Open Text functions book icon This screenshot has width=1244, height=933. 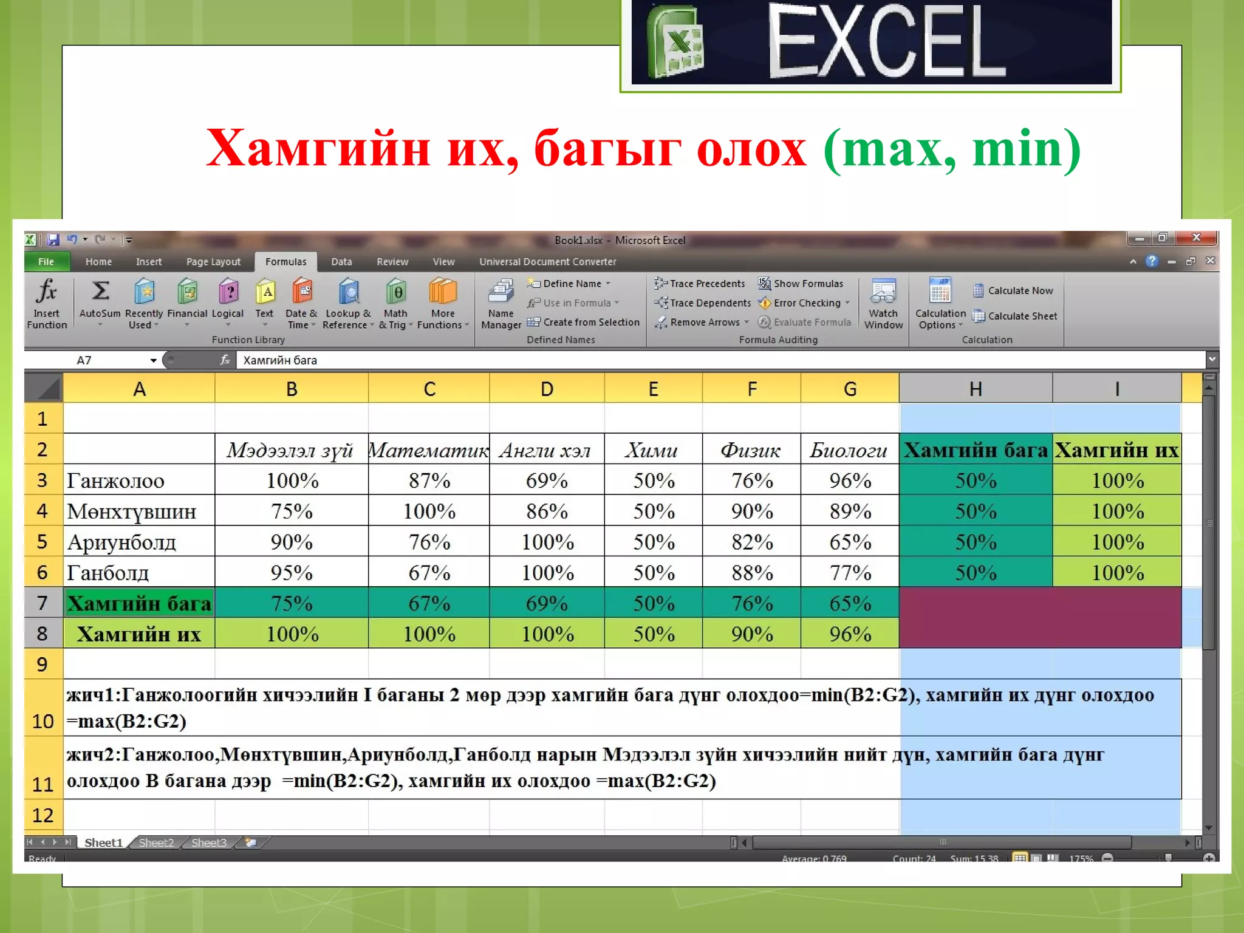264,303
